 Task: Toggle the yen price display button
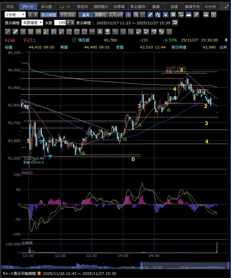pos(165,14)
